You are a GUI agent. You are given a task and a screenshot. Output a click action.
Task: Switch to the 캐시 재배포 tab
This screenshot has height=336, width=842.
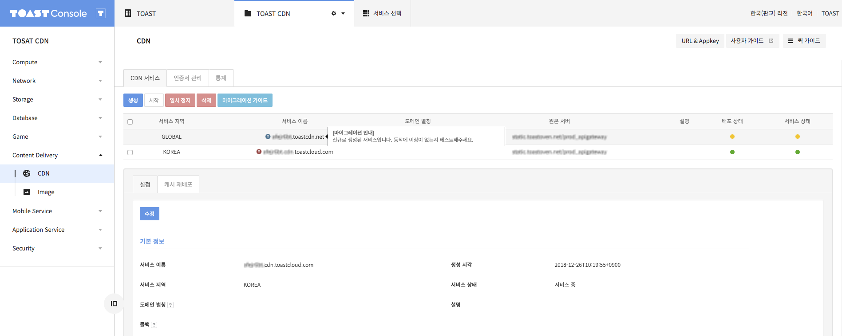pos(178,184)
